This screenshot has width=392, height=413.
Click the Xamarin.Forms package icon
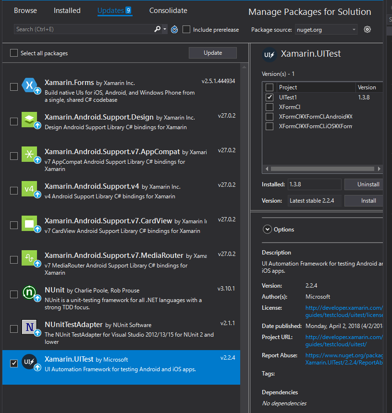click(x=29, y=85)
